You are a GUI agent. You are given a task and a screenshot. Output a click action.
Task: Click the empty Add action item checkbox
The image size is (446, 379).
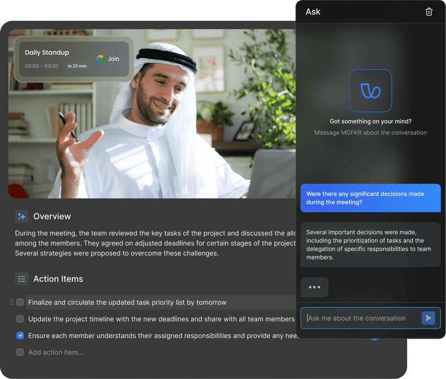coord(20,352)
